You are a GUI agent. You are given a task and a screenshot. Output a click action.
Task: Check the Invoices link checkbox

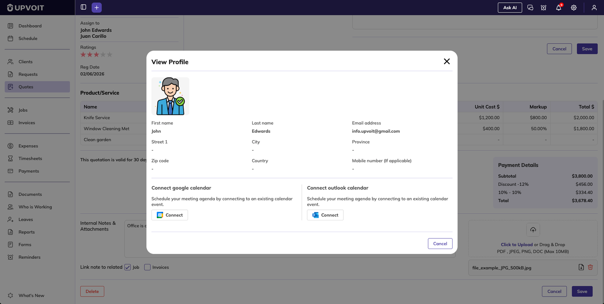148,267
